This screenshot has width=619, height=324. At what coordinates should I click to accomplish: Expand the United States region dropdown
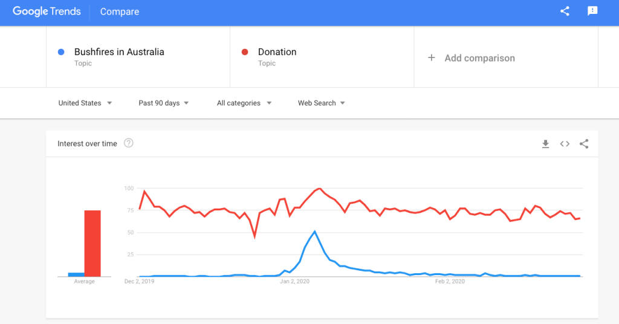[x=85, y=103]
